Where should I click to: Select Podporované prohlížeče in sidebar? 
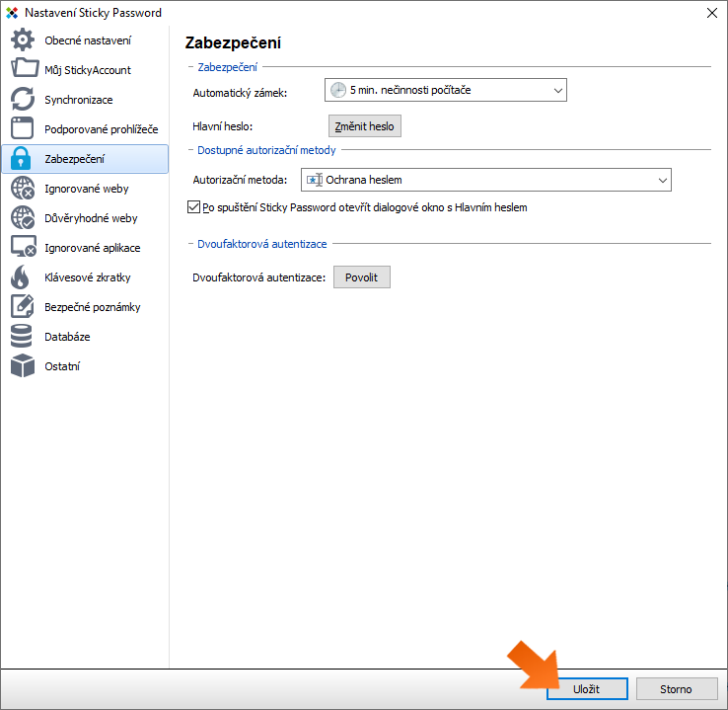85,129
